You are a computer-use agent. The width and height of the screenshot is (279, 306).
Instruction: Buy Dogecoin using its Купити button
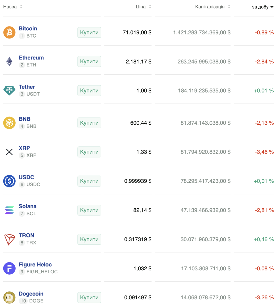tap(89, 297)
